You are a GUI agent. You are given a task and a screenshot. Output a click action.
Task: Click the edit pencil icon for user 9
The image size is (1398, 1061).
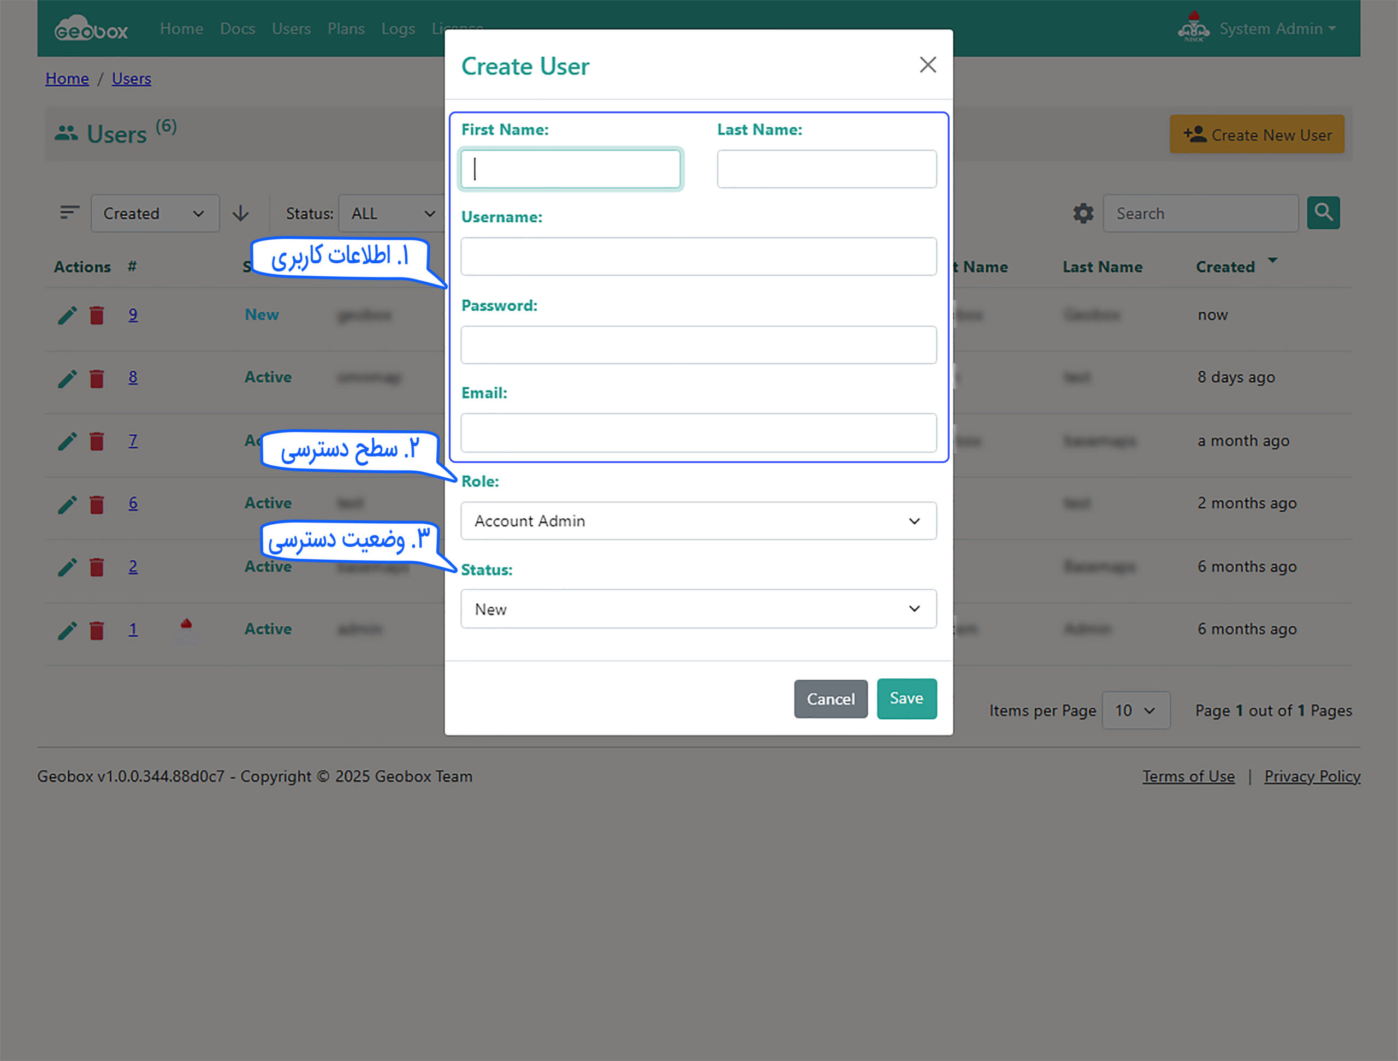point(67,315)
